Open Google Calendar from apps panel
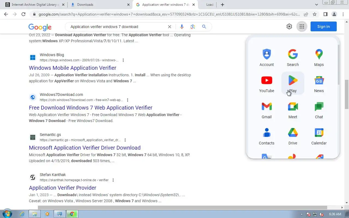This screenshot has width=349, height=218. point(319,136)
